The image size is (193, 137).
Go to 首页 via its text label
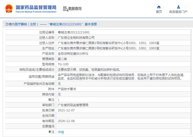(x=159, y=12)
